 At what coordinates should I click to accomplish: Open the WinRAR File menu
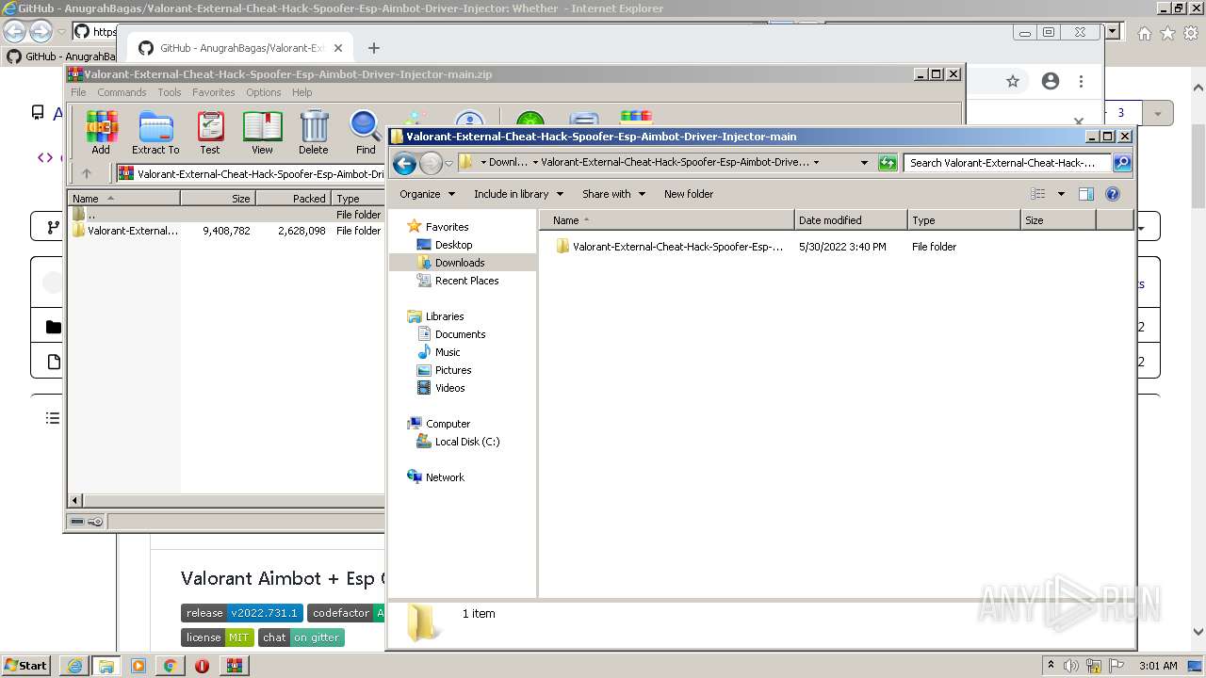coord(78,92)
